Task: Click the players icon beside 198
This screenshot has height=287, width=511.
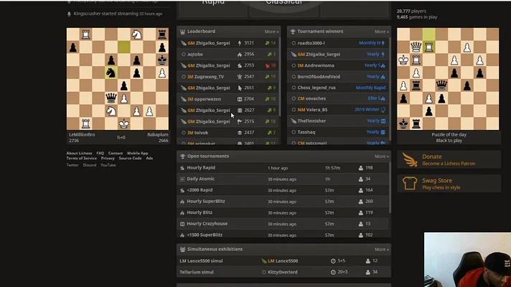Action: tap(361, 168)
